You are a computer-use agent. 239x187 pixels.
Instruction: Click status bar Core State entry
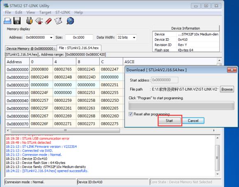[185, 182]
